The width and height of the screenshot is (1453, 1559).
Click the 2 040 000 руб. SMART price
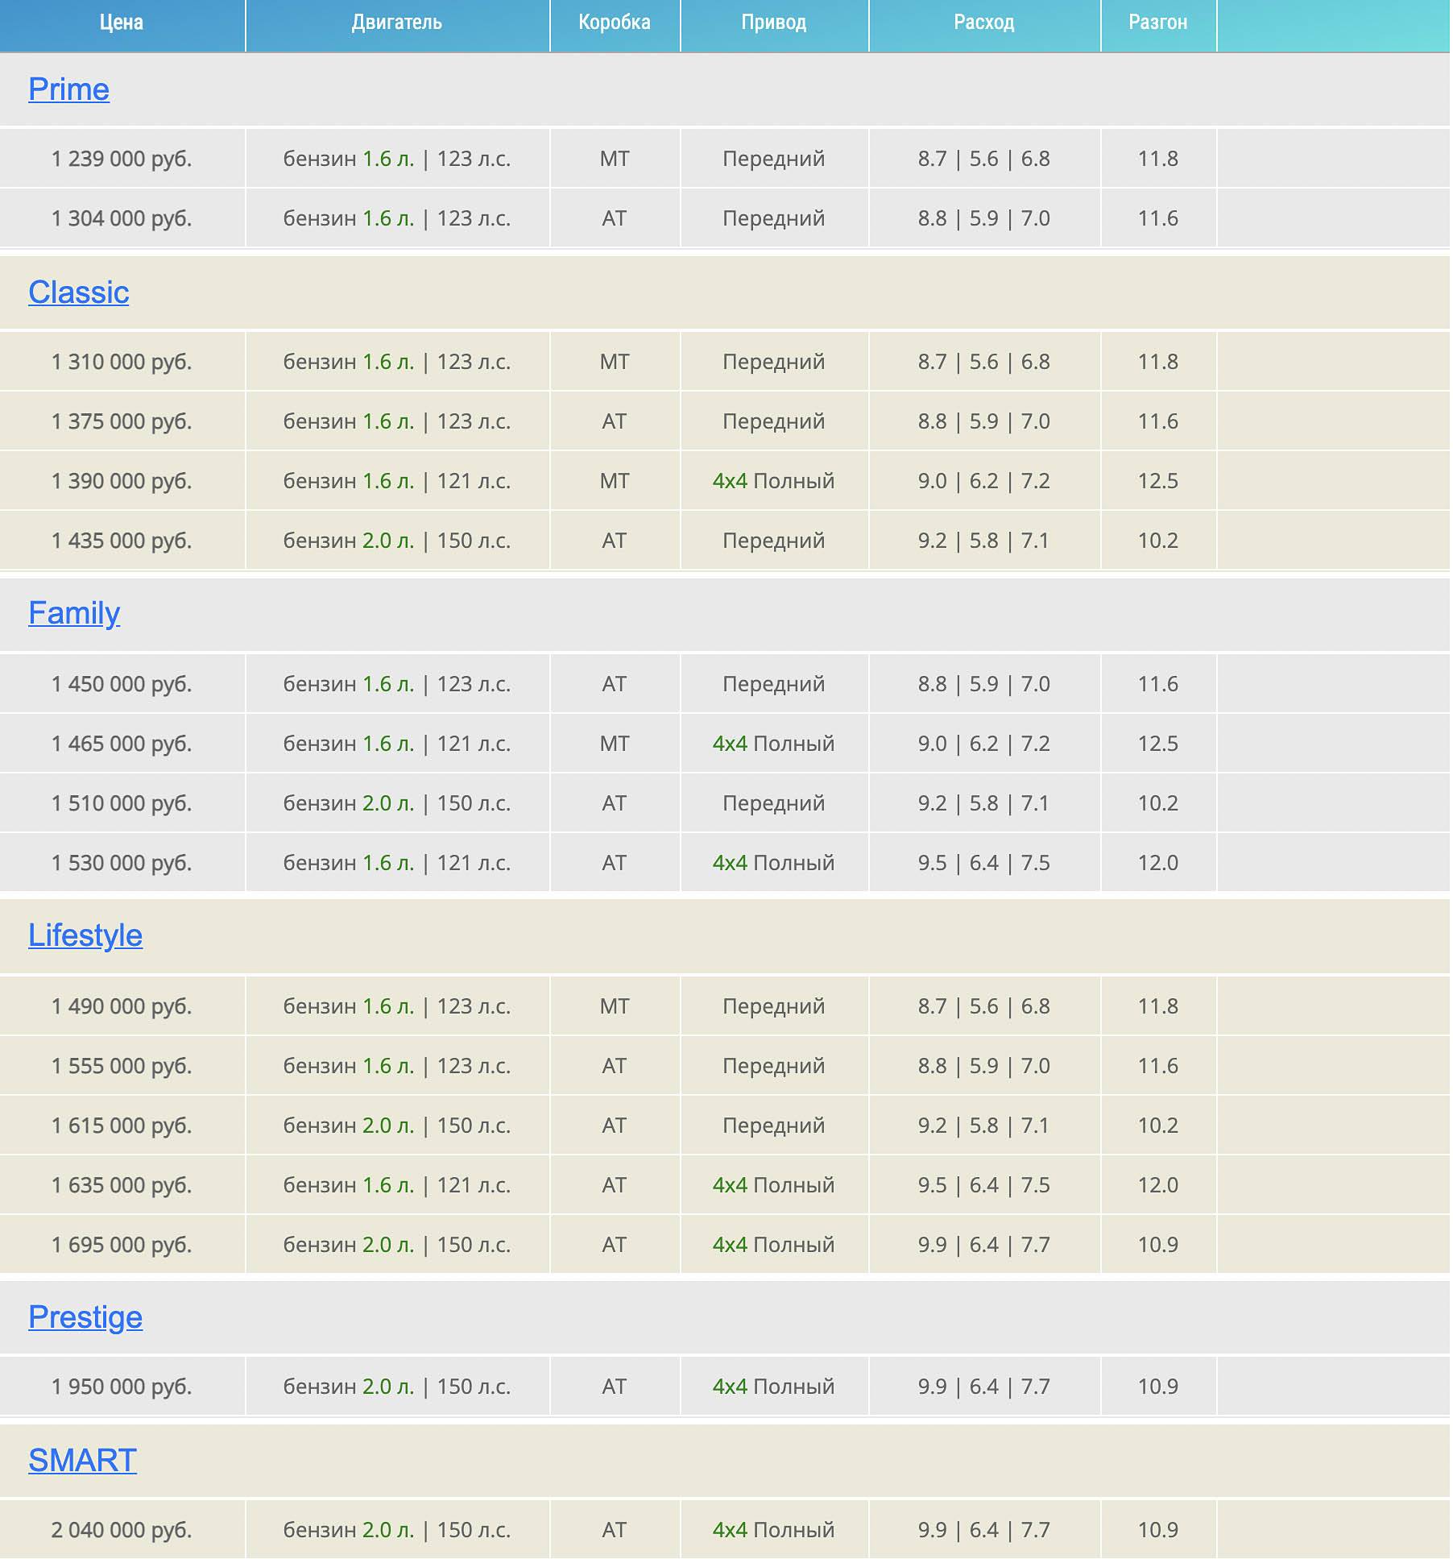pos(122,1530)
